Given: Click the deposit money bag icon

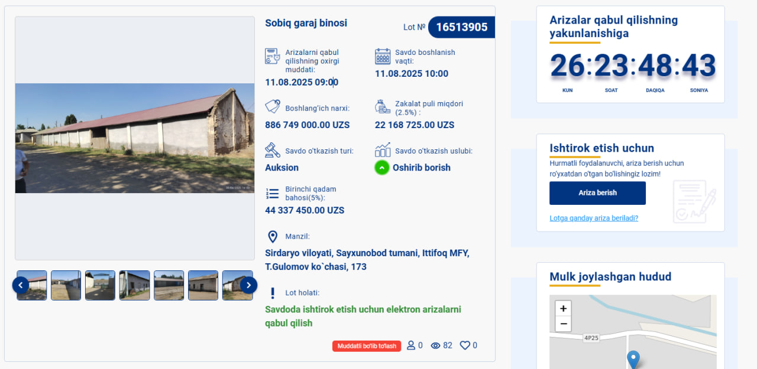Looking at the screenshot, I should tap(382, 107).
